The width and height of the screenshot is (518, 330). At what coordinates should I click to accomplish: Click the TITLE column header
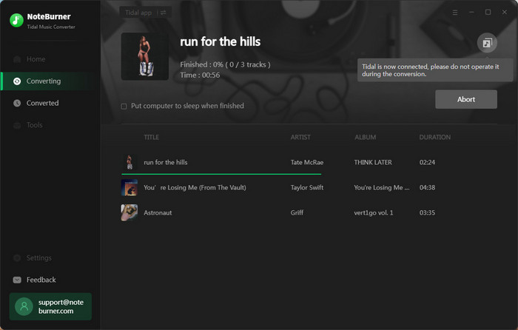151,137
